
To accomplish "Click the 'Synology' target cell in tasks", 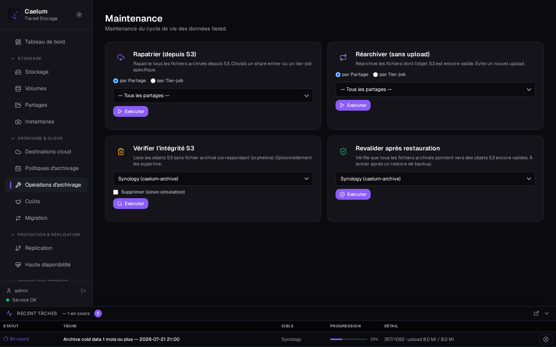I will pos(292,339).
